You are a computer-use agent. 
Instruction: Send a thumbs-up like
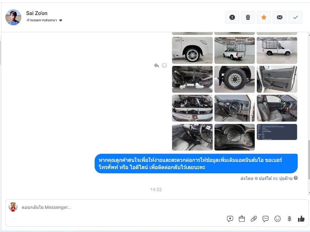point(301,219)
